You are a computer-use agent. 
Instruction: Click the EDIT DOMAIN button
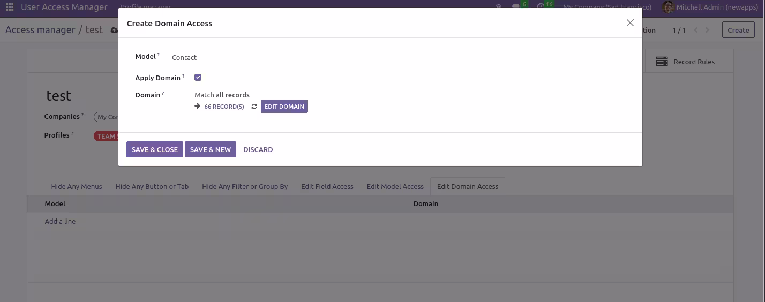click(284, 107)
